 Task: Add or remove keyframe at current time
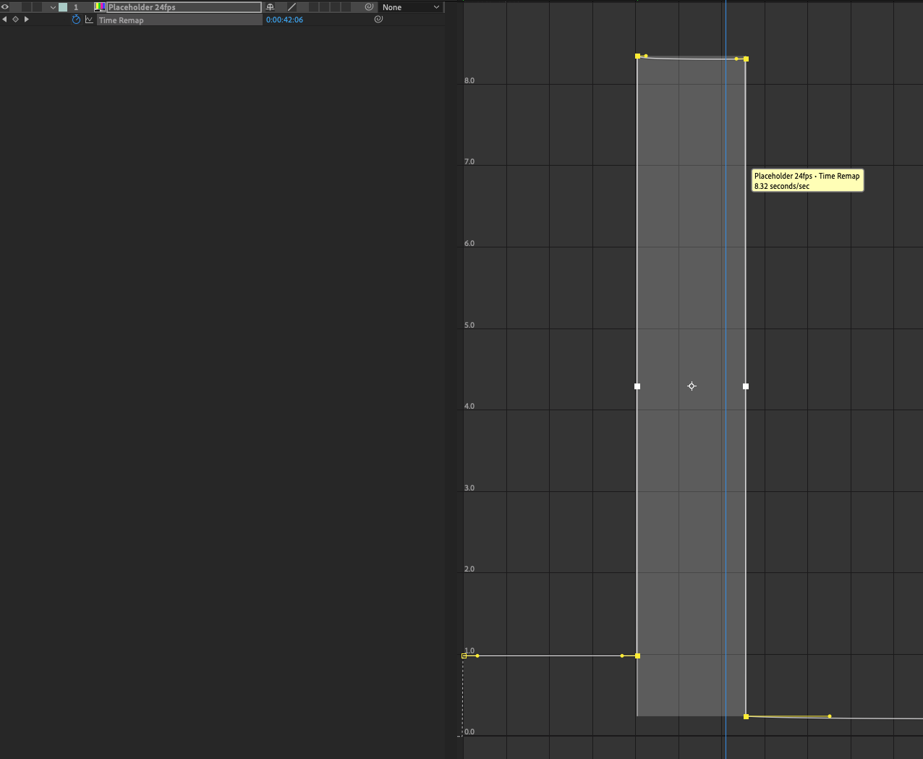(x=15, y=20)
